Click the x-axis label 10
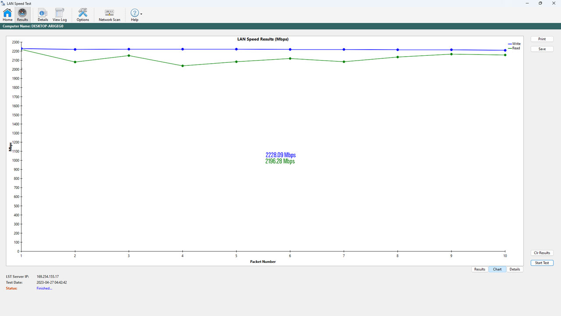 click(505, 256)
